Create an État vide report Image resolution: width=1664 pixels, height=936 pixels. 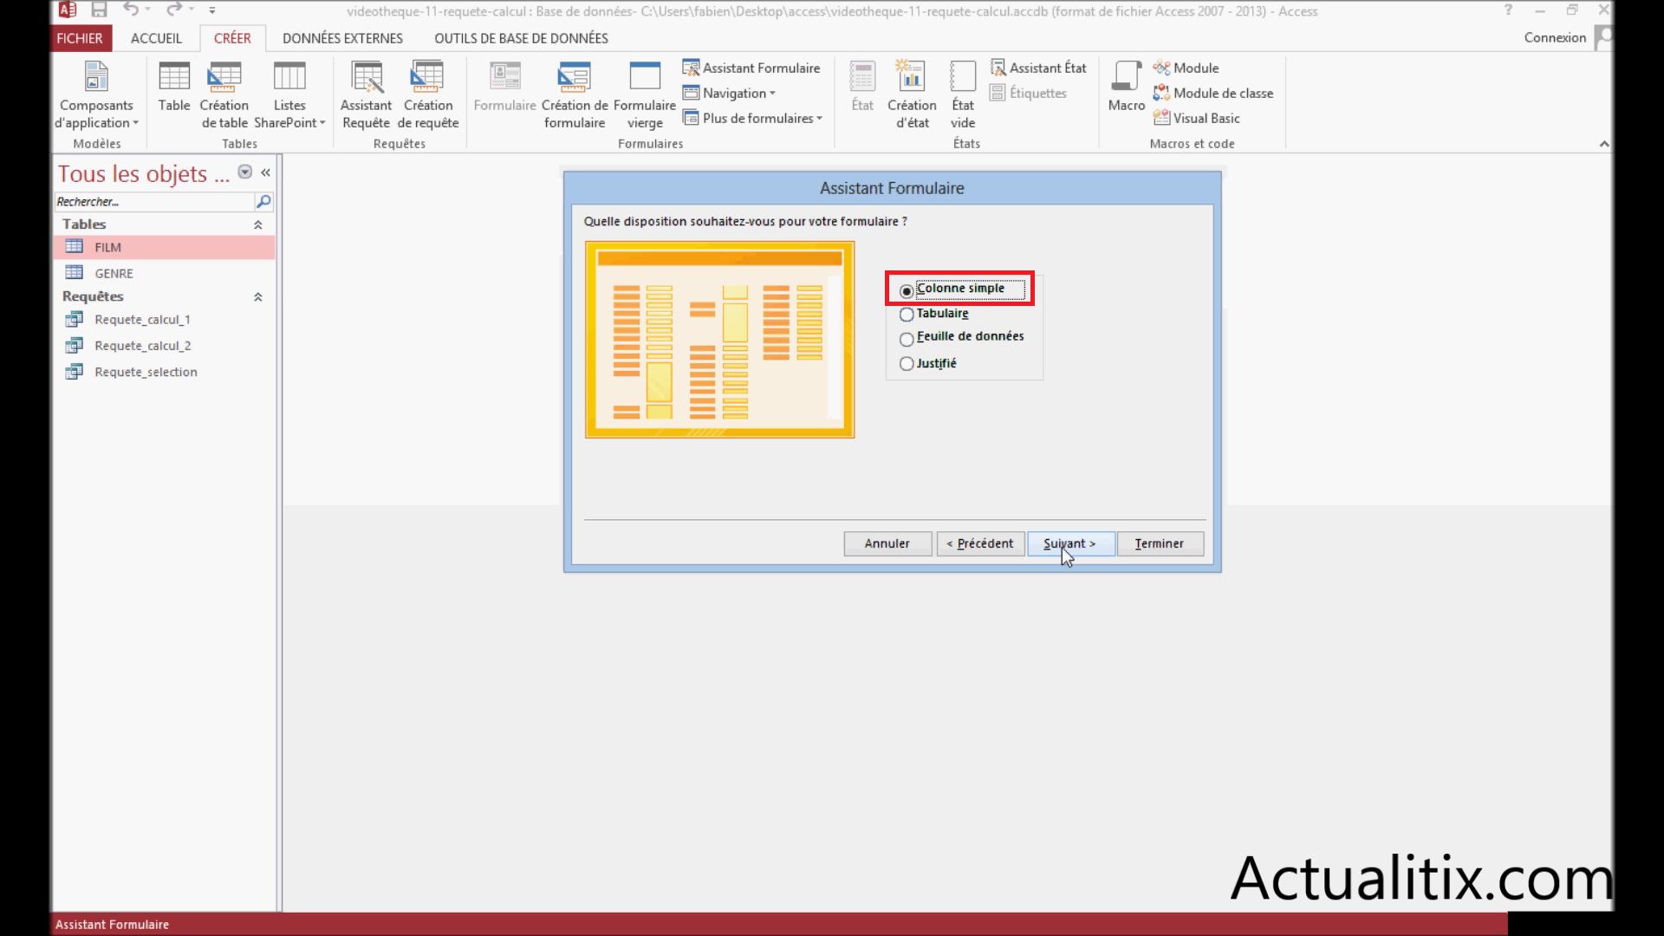[963, 94]
